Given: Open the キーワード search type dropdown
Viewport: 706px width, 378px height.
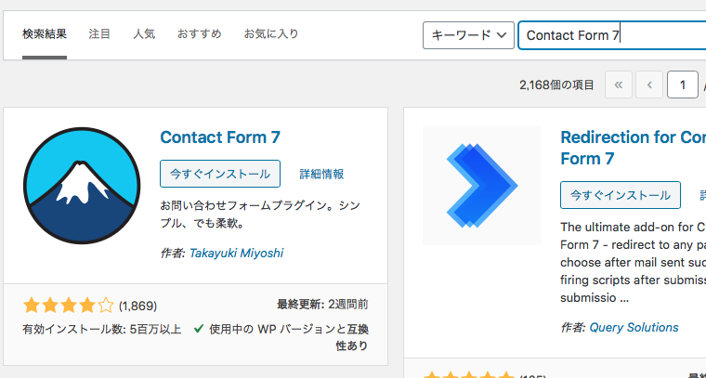Looking at the screenshot, I should [468, 35].
